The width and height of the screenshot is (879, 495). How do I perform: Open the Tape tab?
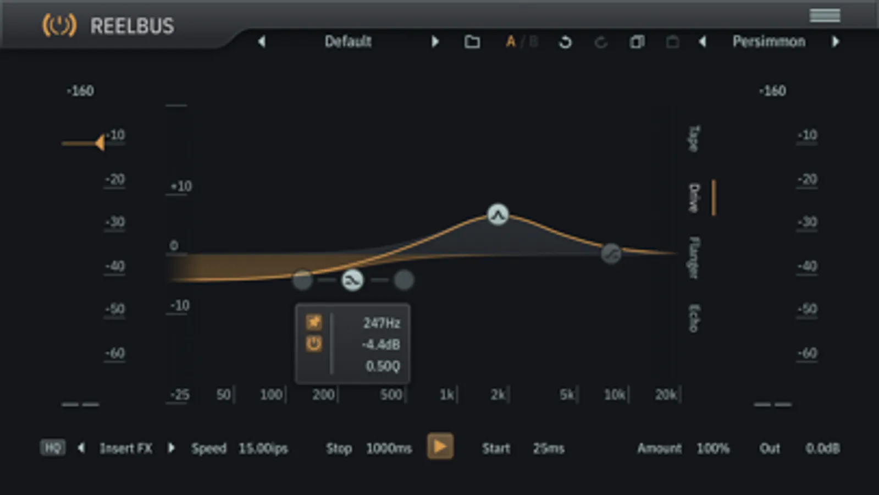[x=694, y=139]
